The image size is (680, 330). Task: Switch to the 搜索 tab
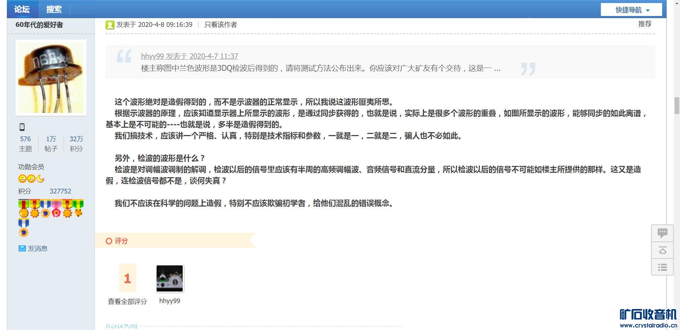pyautogui.click(x=54, y=9)
